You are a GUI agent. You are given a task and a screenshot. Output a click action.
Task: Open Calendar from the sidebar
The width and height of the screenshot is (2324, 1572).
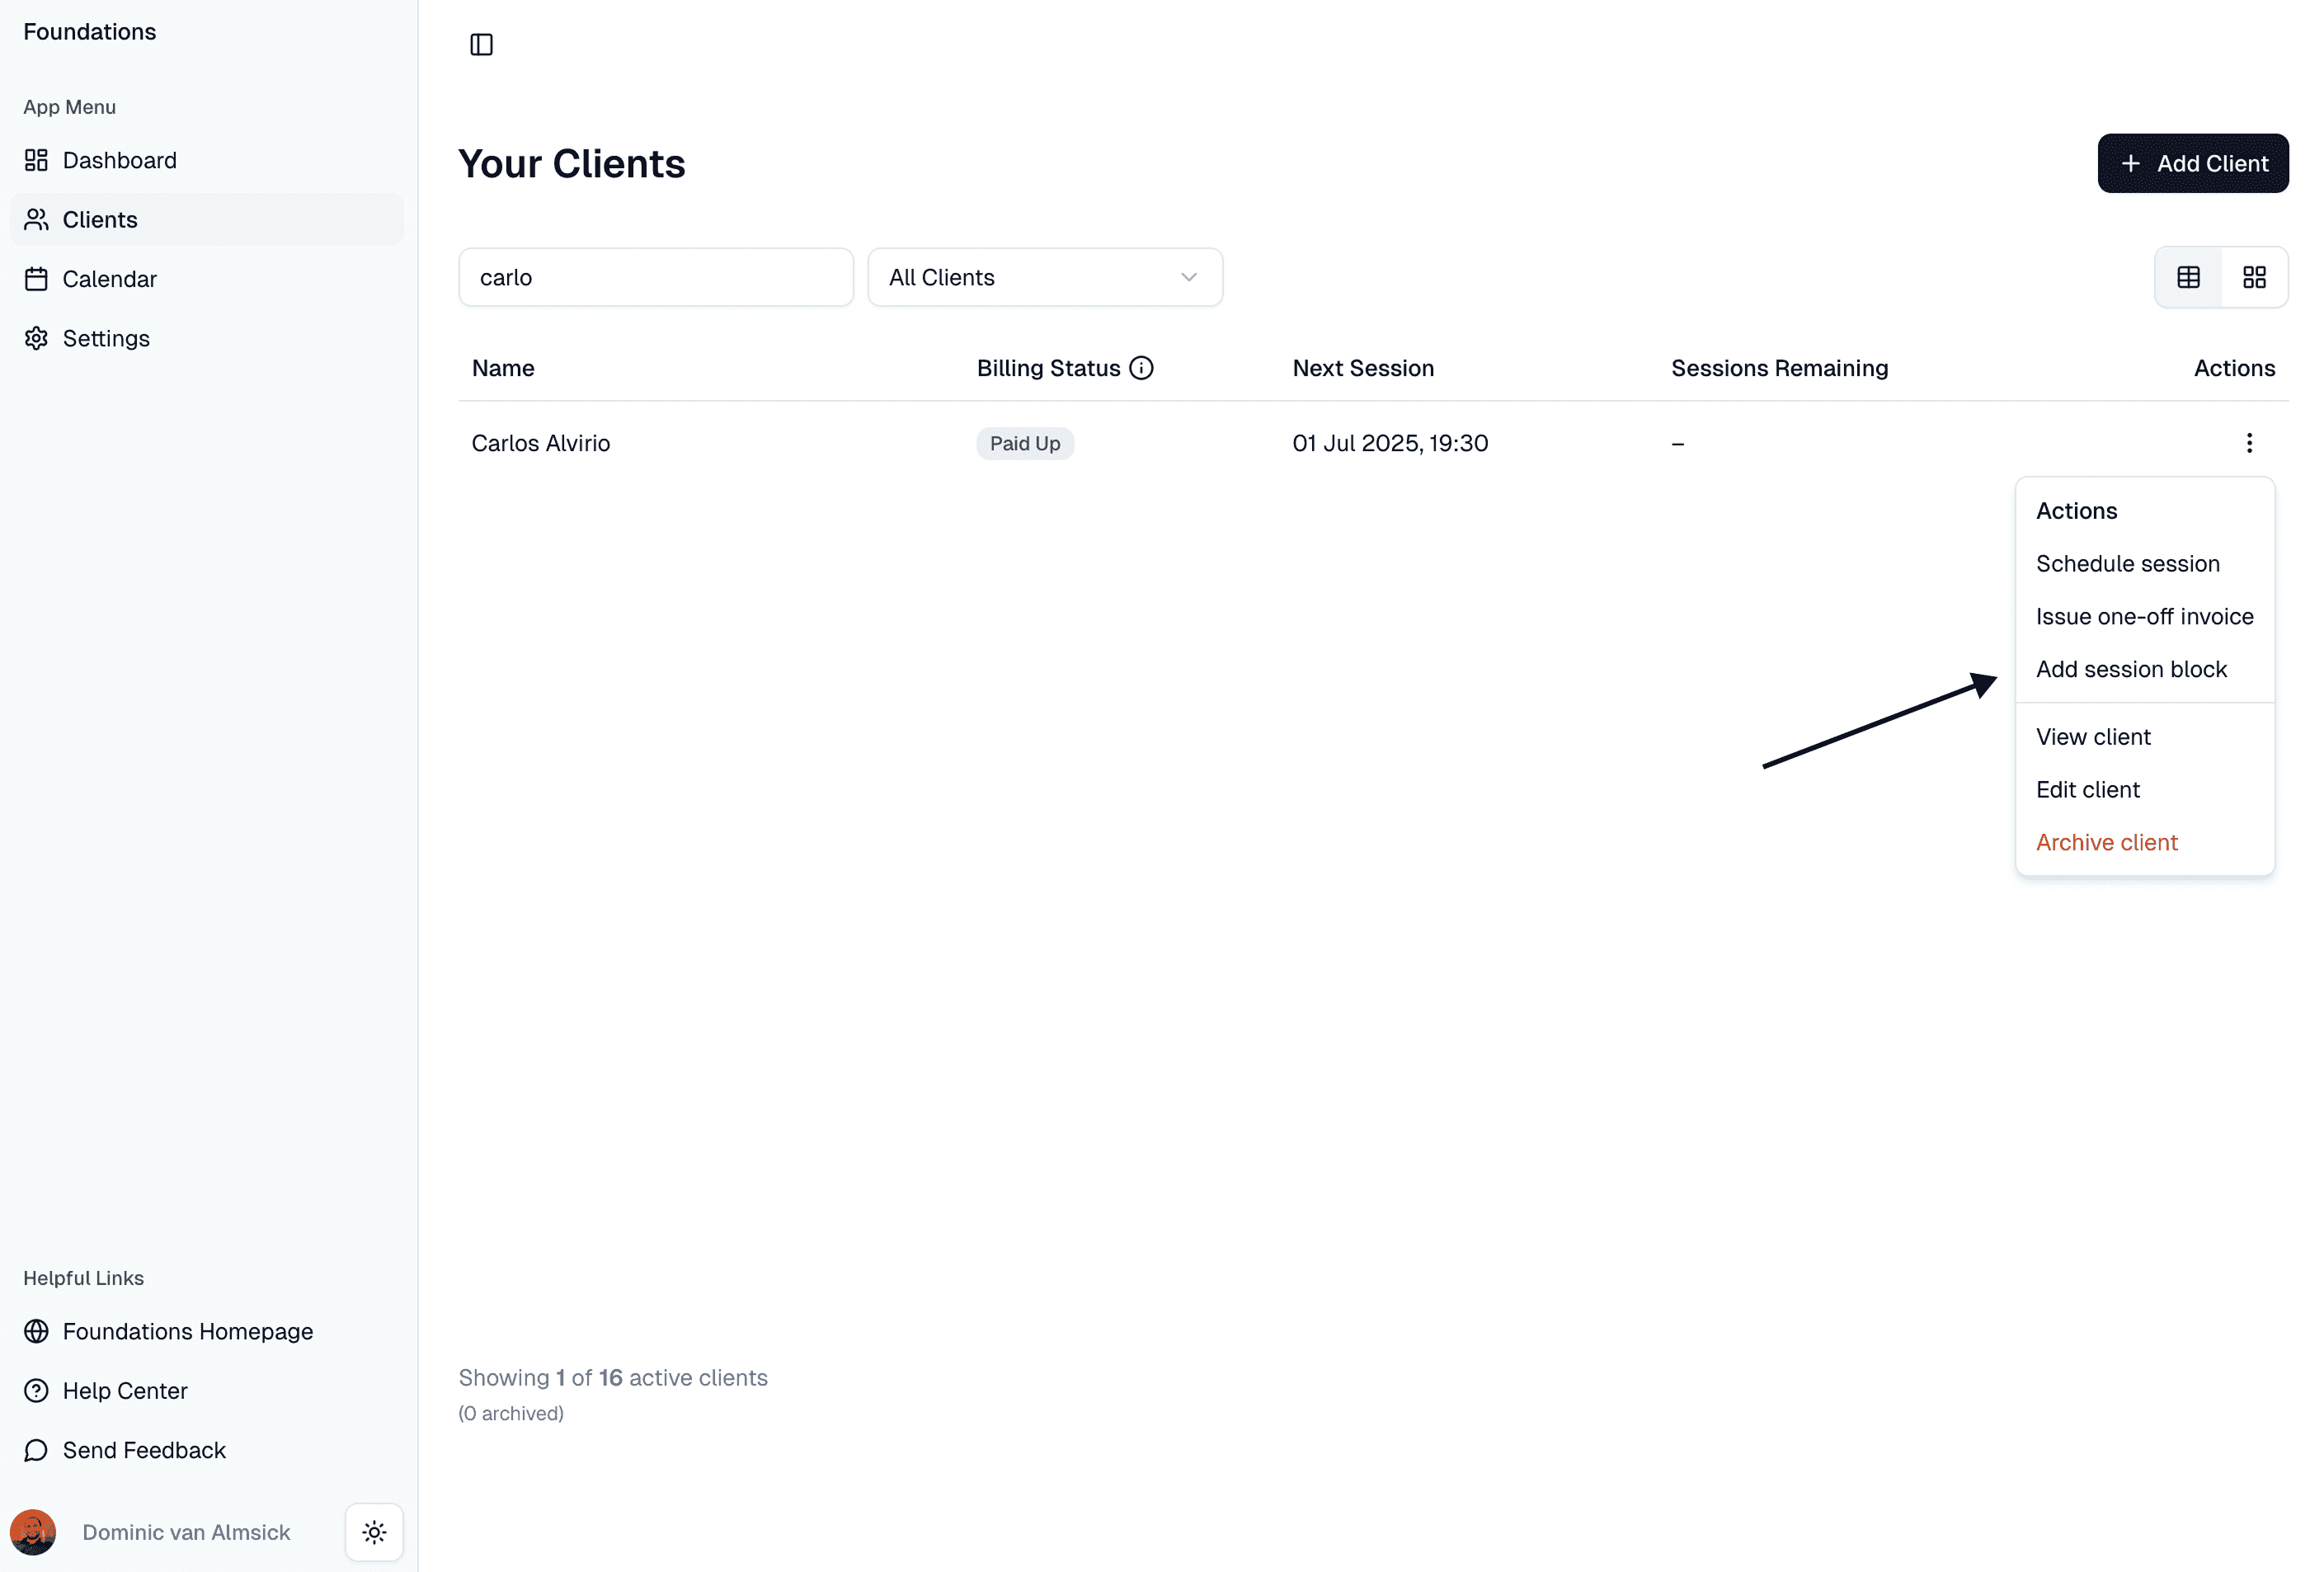(109, 279)
